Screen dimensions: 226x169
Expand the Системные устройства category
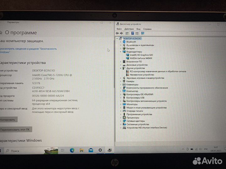[121, 124]
